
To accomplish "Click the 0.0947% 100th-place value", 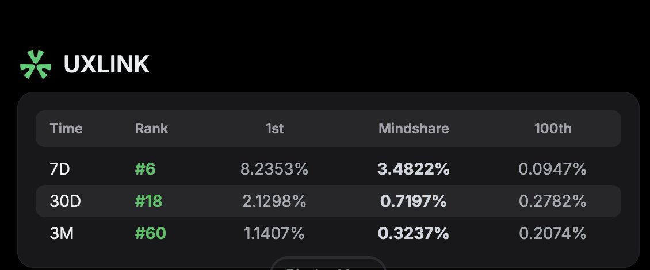I will click(553, 169).
